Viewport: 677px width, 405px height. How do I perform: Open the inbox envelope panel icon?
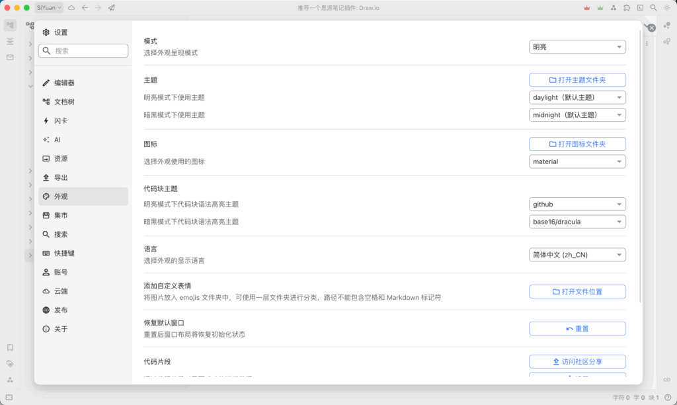pos(10,58)
